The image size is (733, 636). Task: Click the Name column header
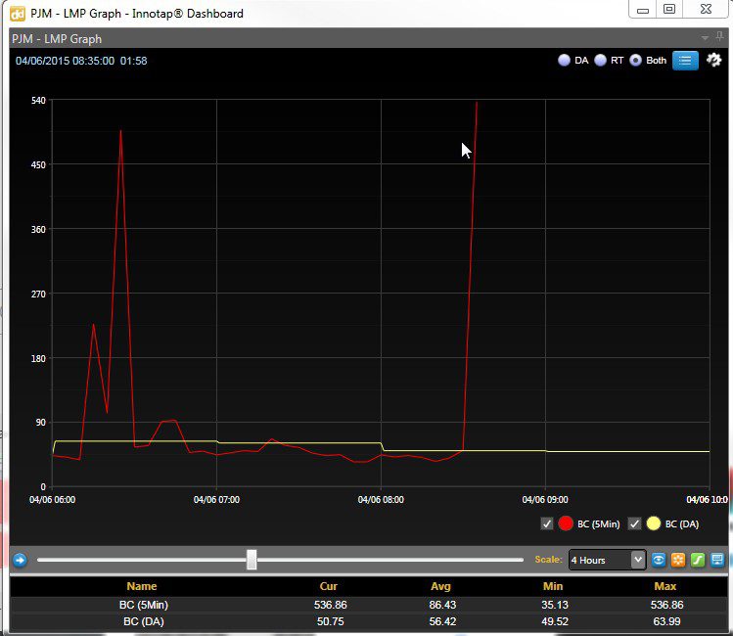pos(142,586)
